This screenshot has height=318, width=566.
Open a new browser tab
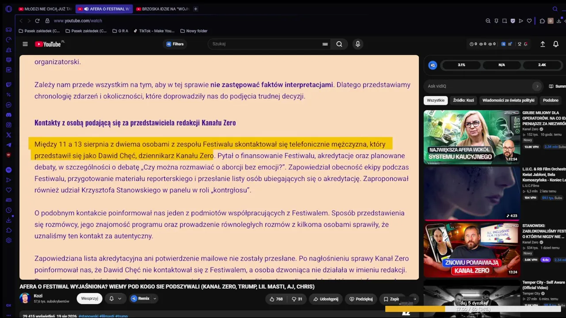(195, 9)
